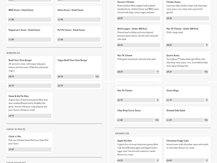
Task: Select the £1.00 price bar for BBQ Sauce
Action: coord(30,20)
